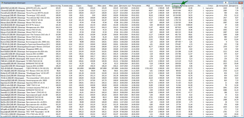Select the ЕвроХим 02 row
This screenshot has height=118, width=244.
point(121,83)
